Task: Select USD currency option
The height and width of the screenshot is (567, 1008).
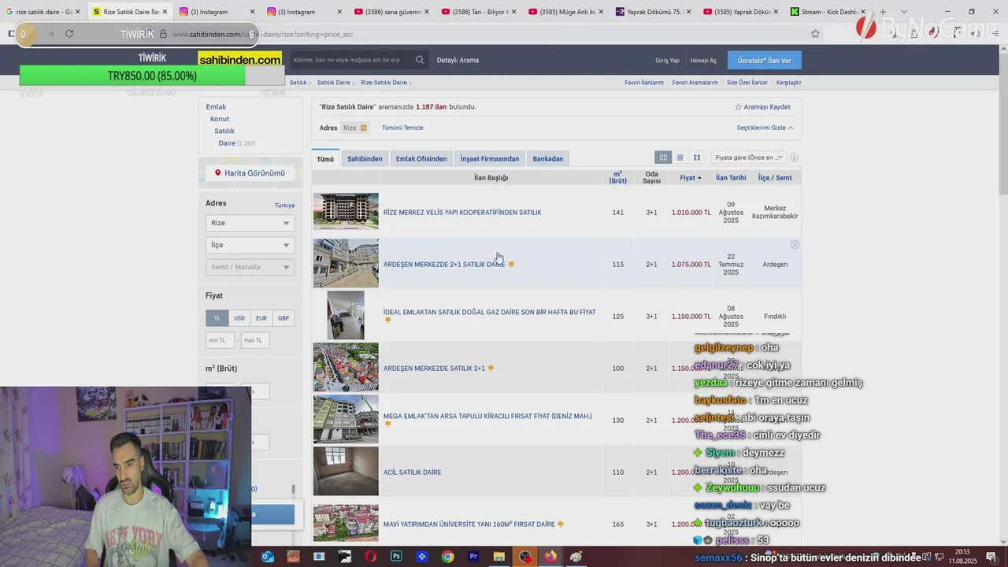Action: [239, 318]
